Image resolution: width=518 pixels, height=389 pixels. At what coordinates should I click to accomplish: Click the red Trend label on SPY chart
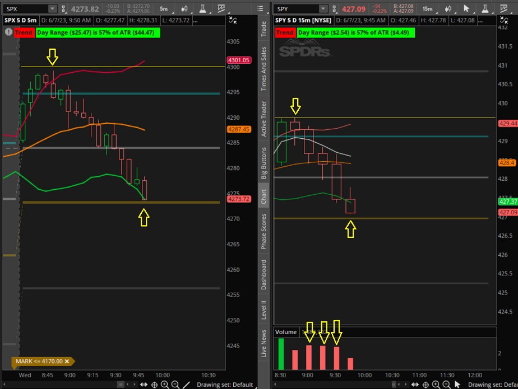tap(285, 32)
